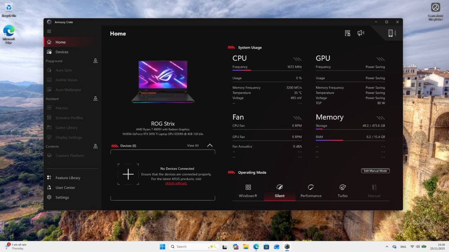The height and width of the screenshot is (252, 449).
Task: Open the top-right desktop shortcut
Action: pos(436,12)
